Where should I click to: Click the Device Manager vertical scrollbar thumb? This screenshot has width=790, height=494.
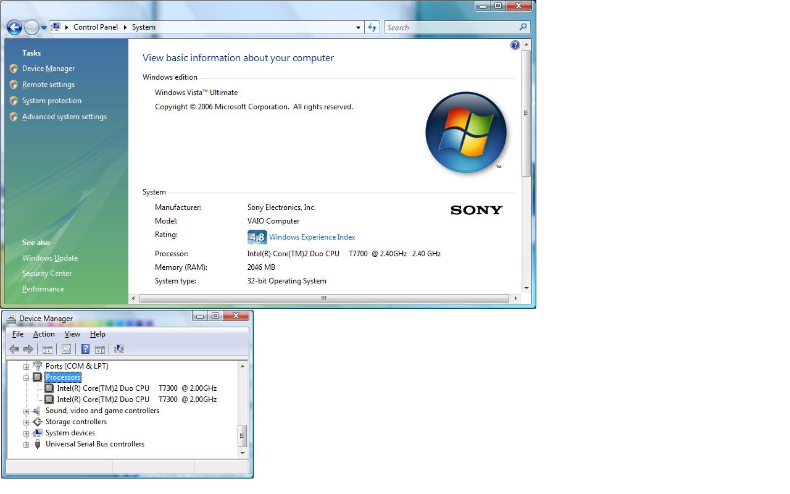point(242,435)
